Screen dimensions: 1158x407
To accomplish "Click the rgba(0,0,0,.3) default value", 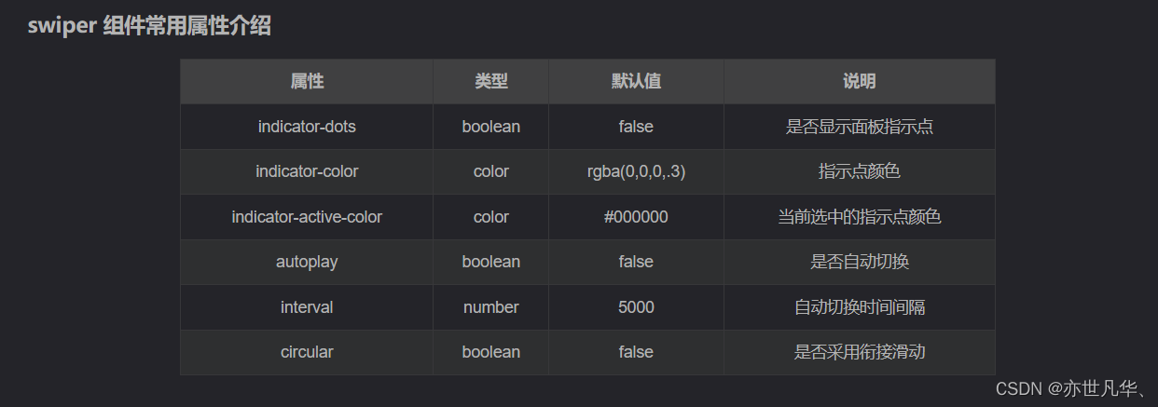I will (636, 171).
